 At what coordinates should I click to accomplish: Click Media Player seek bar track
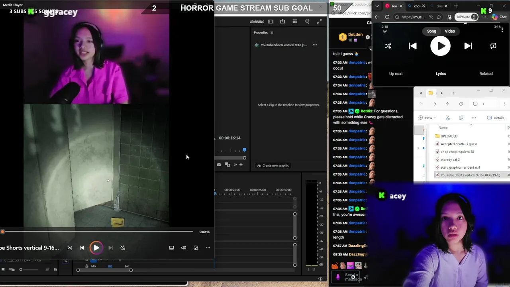(98, 232)
